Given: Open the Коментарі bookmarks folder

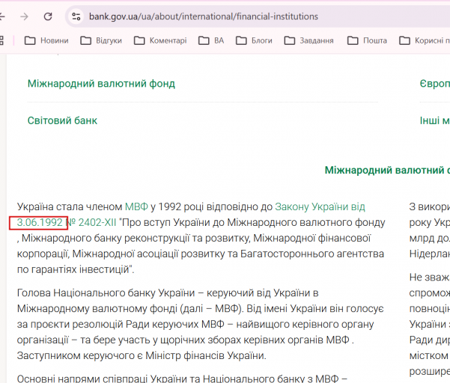Looking at the screenshot, I should coord(160,40).
